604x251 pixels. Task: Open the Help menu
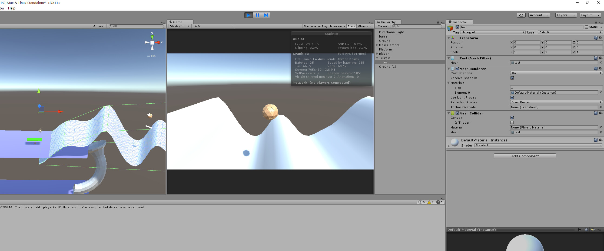pos(12,8)
